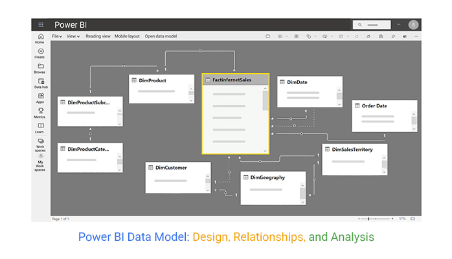The width and height of the screenshot is (452, 259).
Task: Open Apps in the sidebar
Action: point(41,98)
